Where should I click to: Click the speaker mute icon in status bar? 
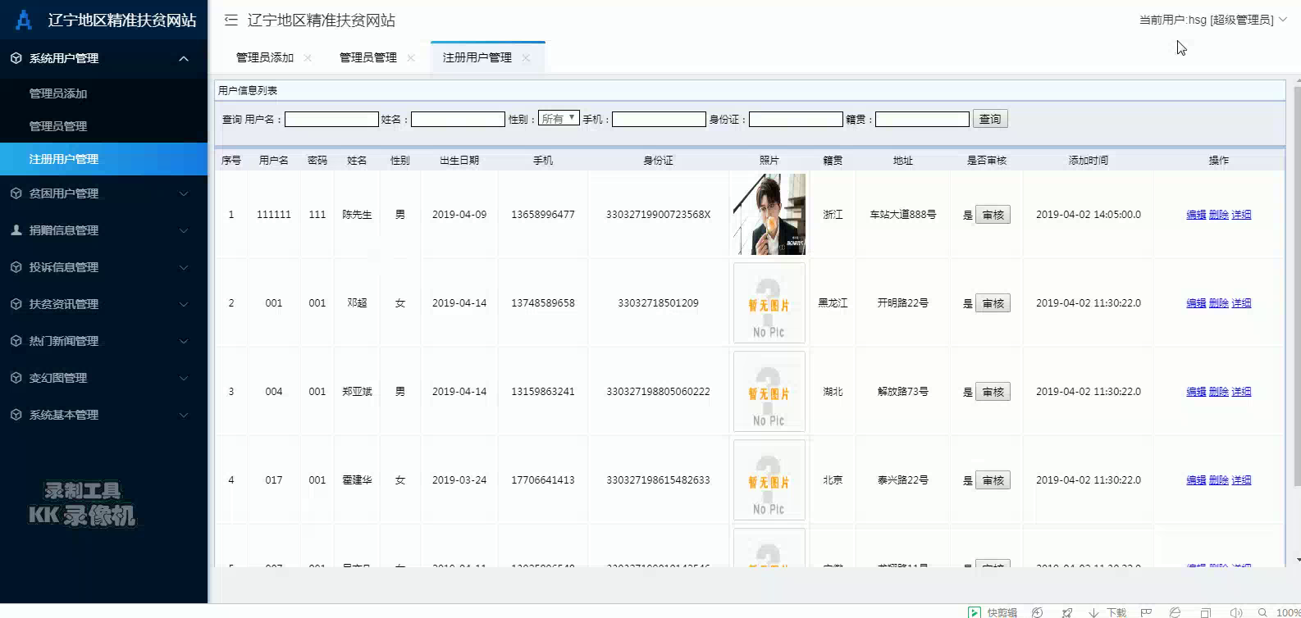coord(1236,612)
